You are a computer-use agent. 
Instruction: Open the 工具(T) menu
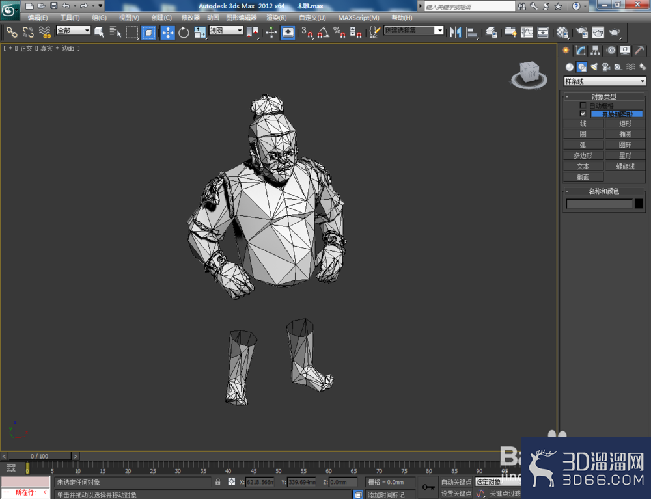point(70,18)
